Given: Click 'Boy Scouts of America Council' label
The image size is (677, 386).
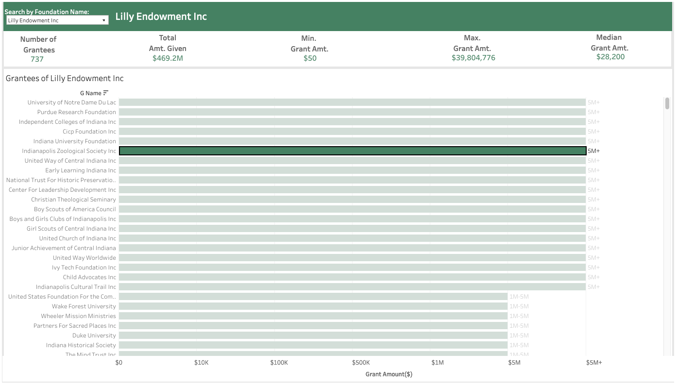Looking at the screenshot, I should pos(75,209).
